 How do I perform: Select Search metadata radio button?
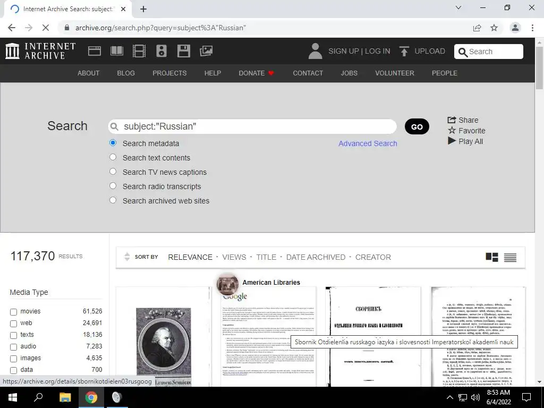coord(113,142)
